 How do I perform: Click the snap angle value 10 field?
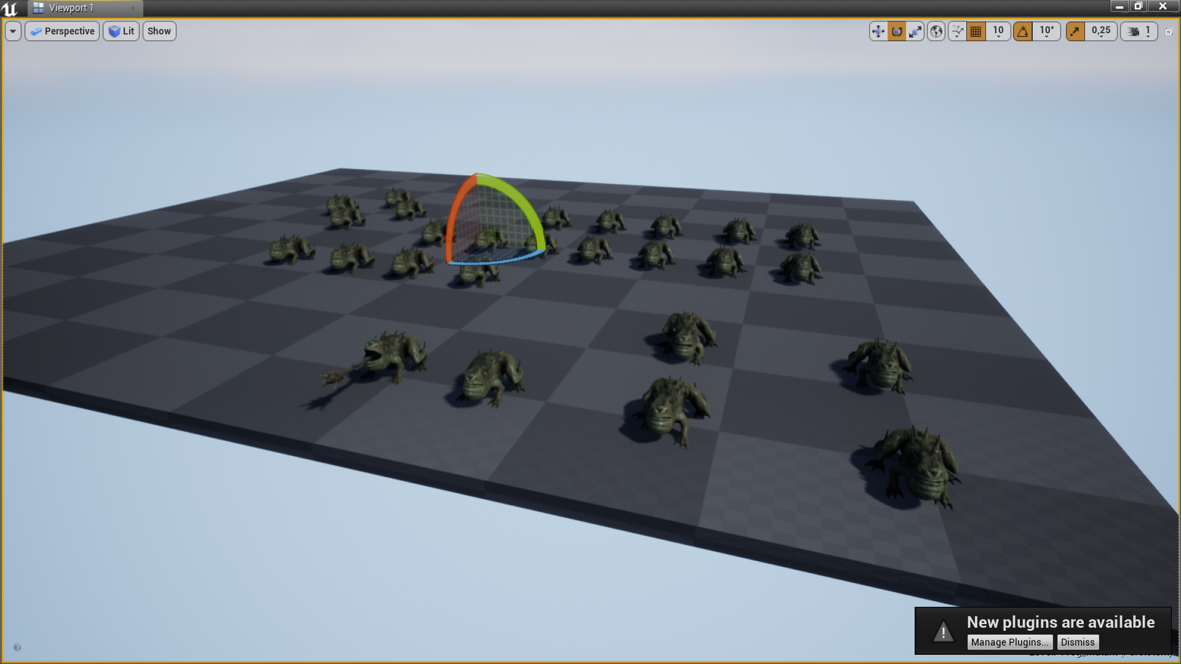click(x=1047, y=31)
